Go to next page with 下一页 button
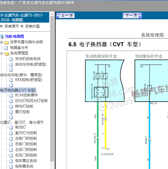Viewport: 168px width, 169px height. point(132,16)
